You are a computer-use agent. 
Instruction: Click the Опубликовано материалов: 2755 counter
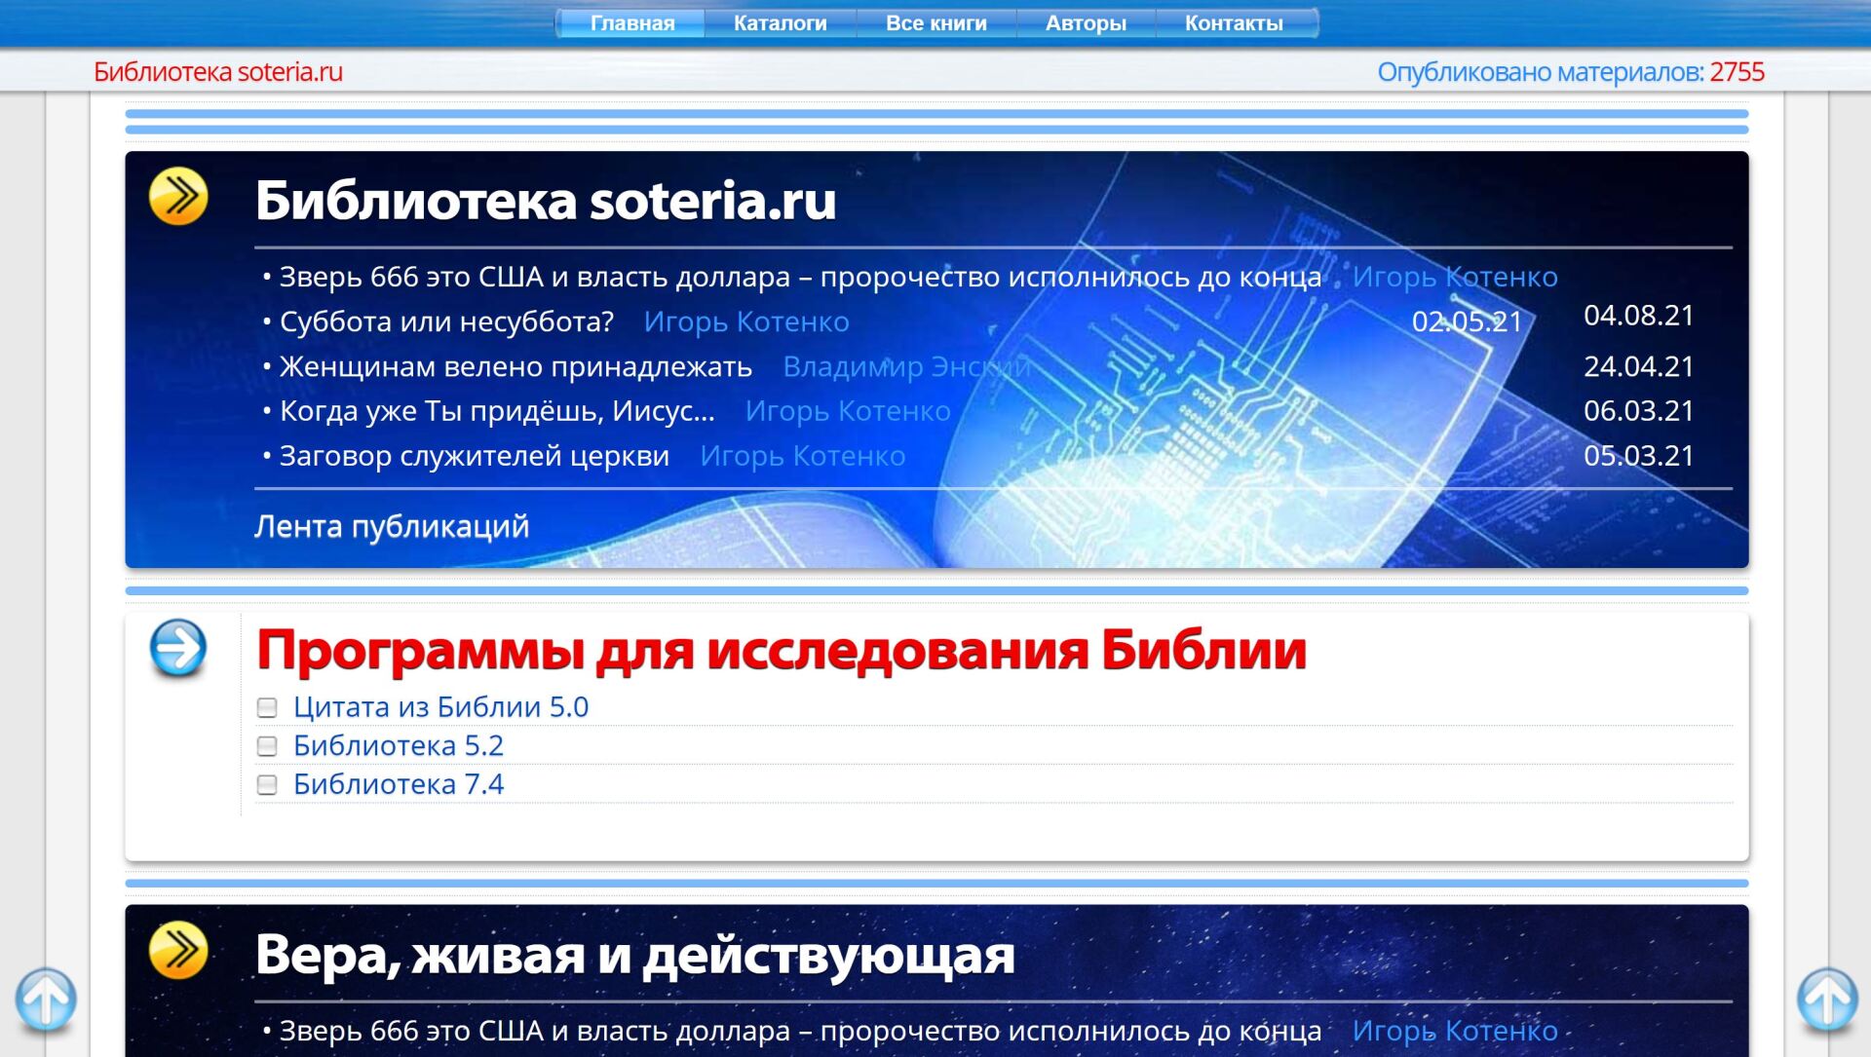1571,72
